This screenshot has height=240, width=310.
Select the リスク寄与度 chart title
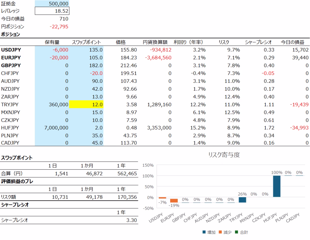tap(224, 155)
